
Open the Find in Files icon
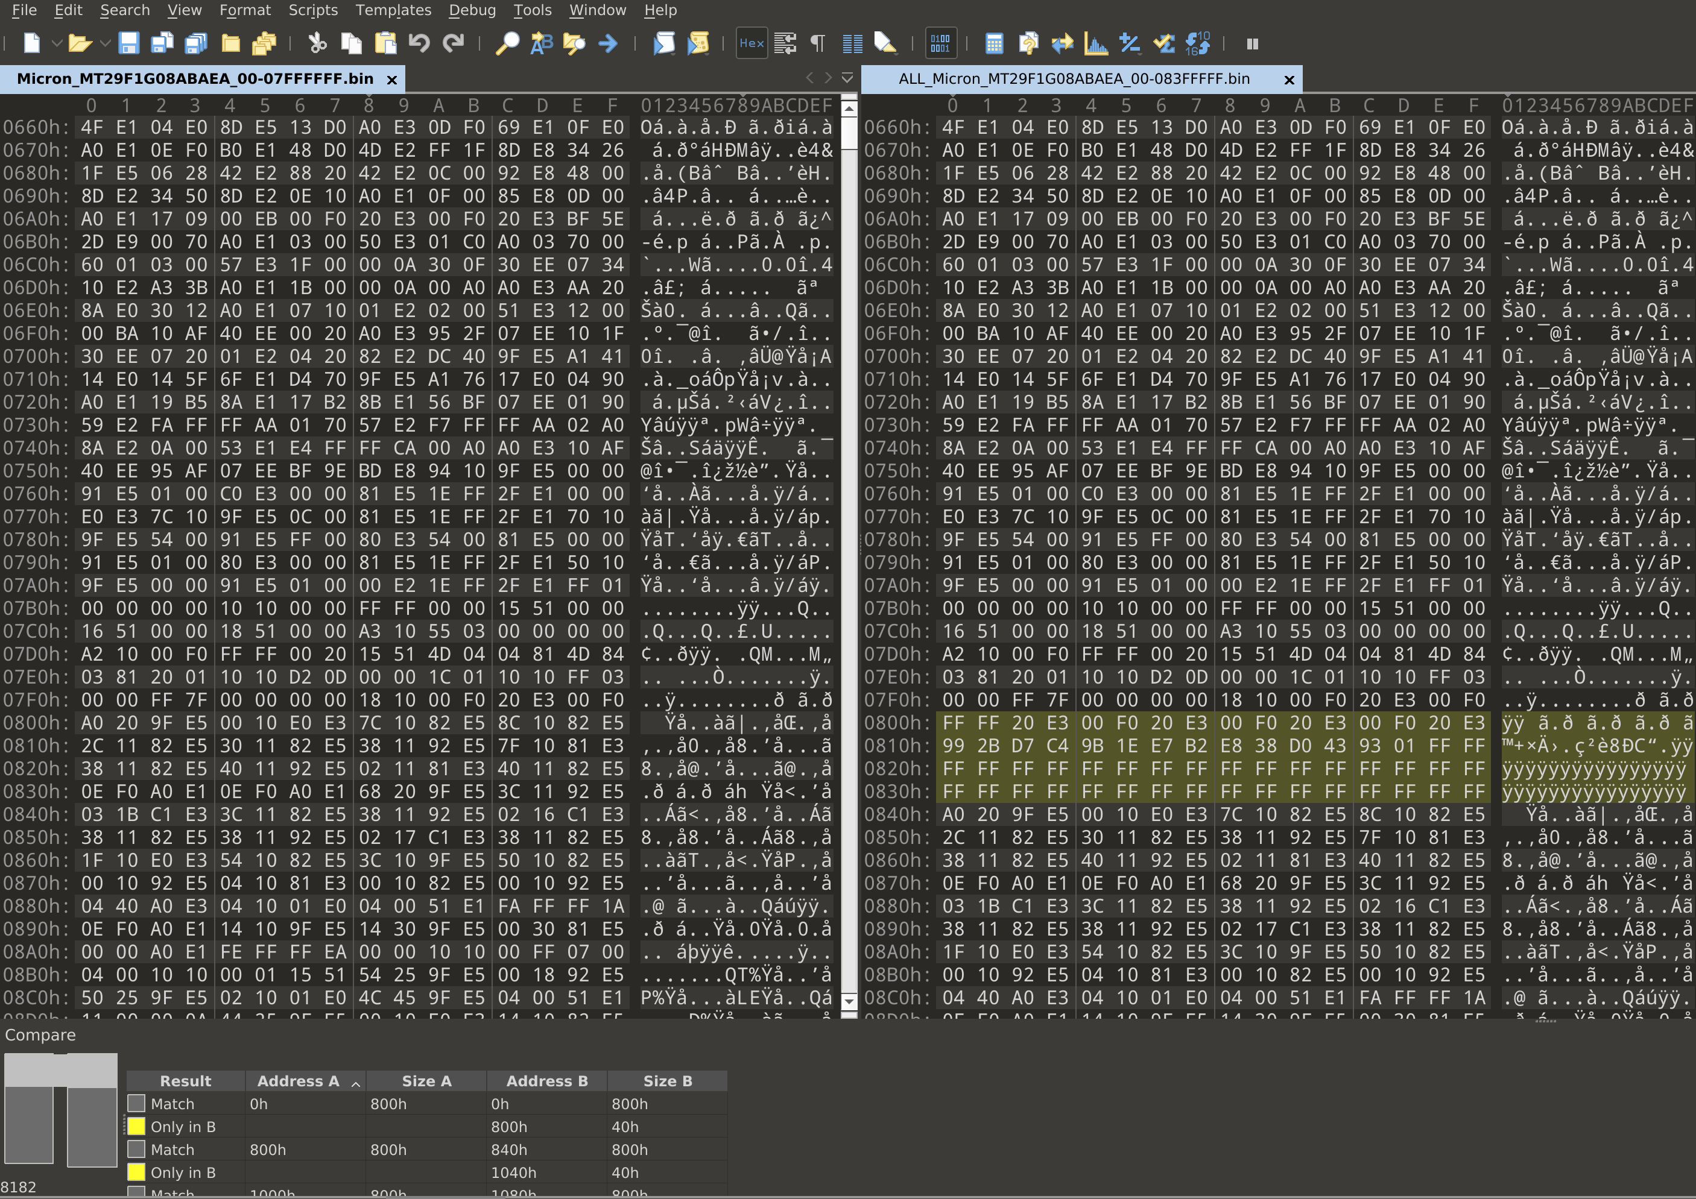coord(575,43)
